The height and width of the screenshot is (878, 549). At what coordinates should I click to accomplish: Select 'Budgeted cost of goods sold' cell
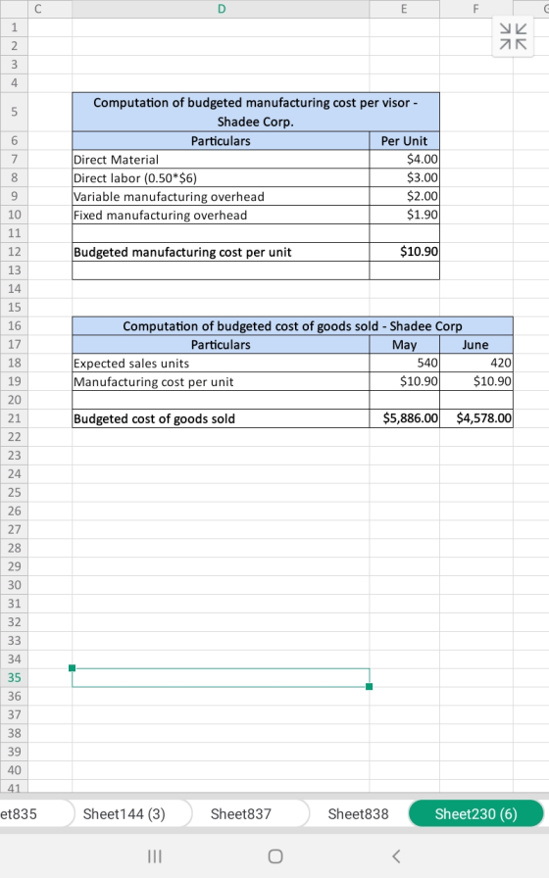click(x=221, y=418)
